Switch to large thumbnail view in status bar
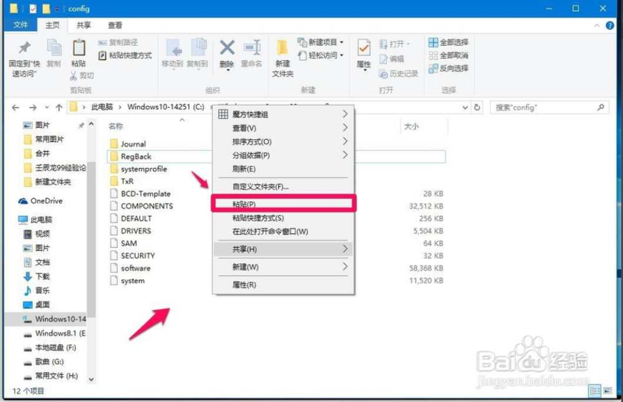 pos(608,391)
